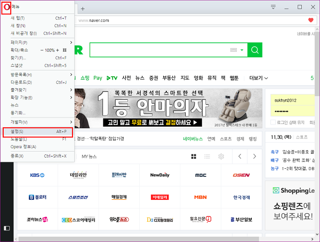320x242 pixels.
Task: Click the green Naver search magnifier button
Action: point(255,50)
